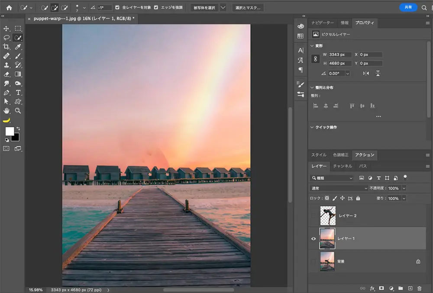Uncheck 全レイヤーを対象 checkbox
Viewport: 433px width, 293px height.
[x=118, y=8]
